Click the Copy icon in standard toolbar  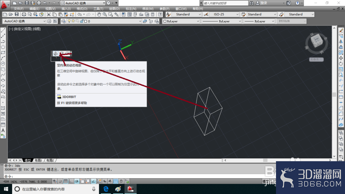pos(55,14)
